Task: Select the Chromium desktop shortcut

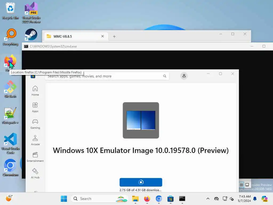Action: click(x=10, y=168)
